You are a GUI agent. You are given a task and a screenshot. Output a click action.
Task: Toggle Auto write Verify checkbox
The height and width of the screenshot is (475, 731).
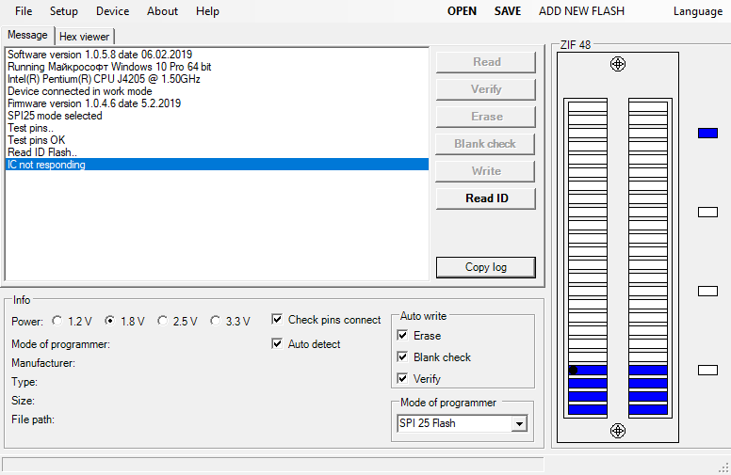coord(402,379)
